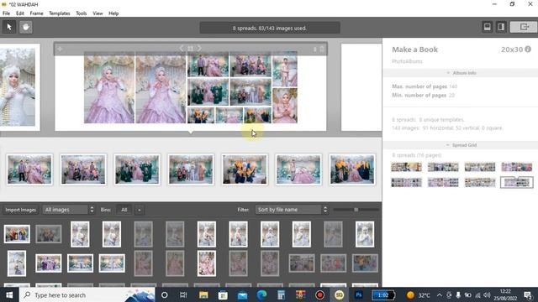
Task: Activate the hand pan tool
Action: pyautogui.click(x=26, y=27)
